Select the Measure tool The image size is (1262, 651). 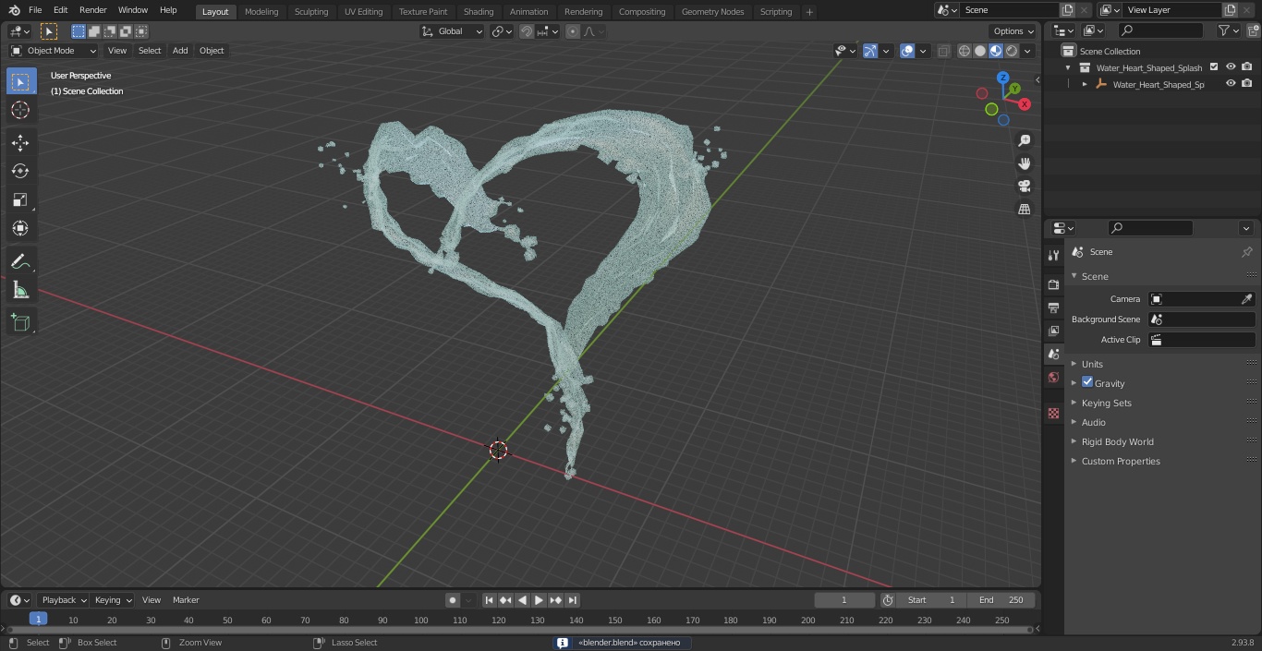[21, 290]
